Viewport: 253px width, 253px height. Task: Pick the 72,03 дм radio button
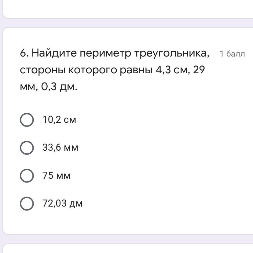[27, 204]
